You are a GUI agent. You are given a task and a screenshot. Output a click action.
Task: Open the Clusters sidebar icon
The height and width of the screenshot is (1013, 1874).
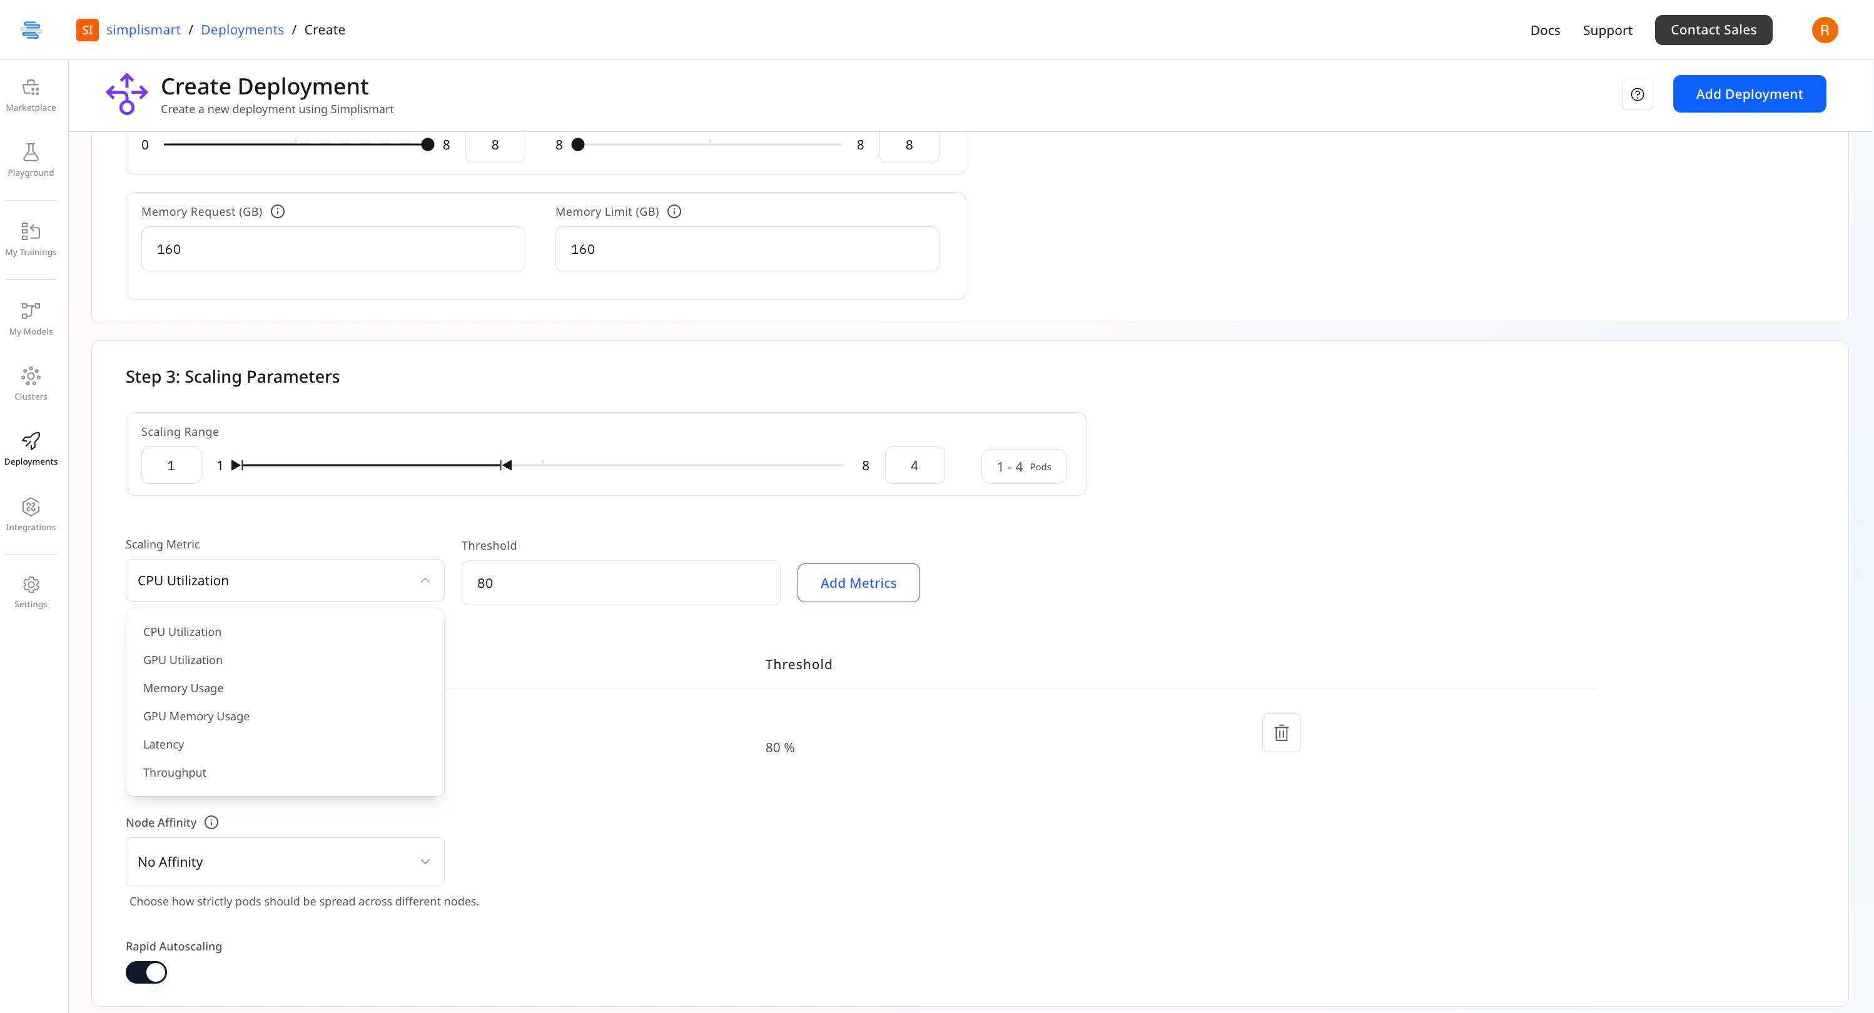[31, 384]
